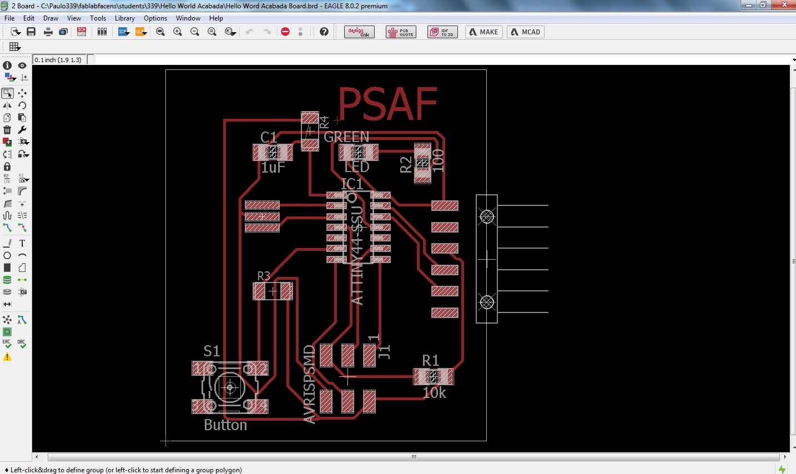Select the Dimension tool

click(7, 304)
